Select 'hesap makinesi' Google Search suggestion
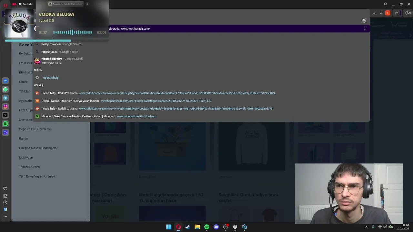 pos(201,44)
